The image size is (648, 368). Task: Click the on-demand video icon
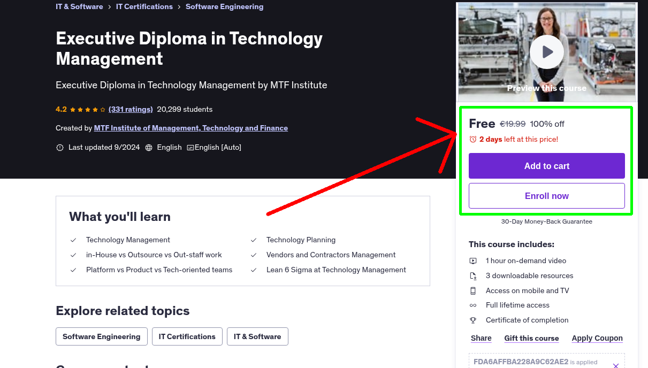pyautogui.click(x=473, y=261)
